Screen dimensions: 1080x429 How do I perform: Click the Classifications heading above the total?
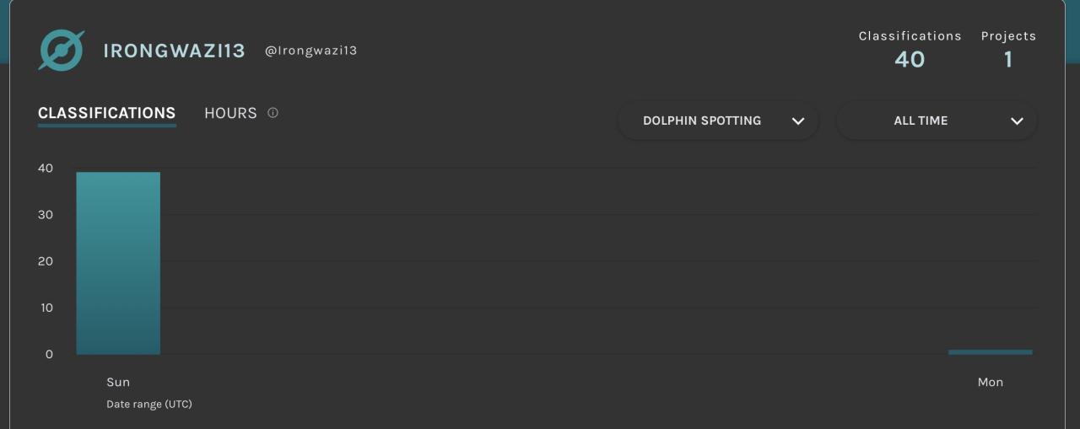coord(910,36)
